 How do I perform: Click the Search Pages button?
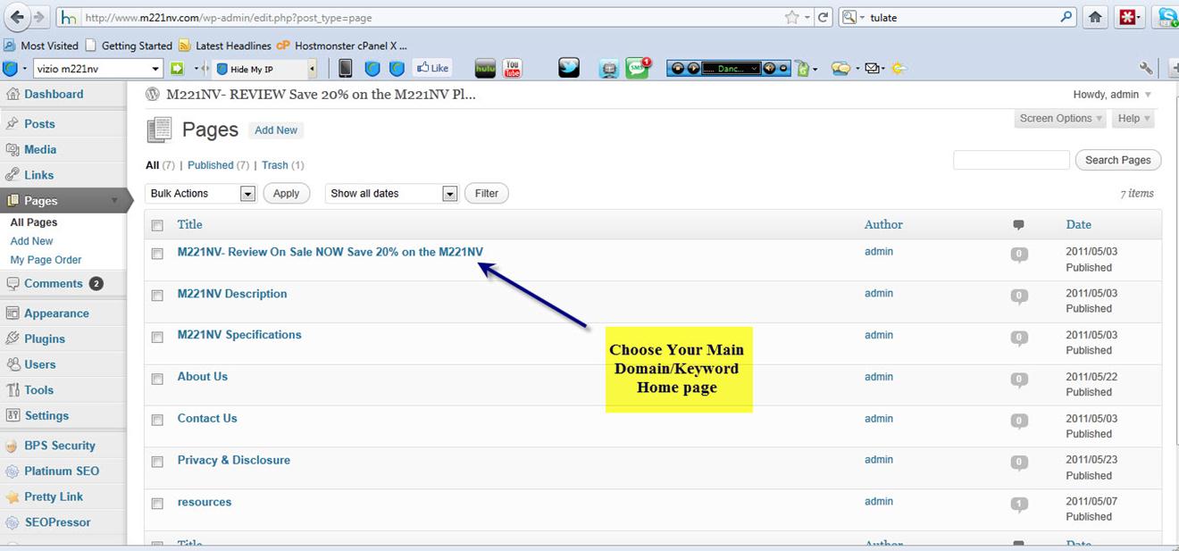pos(1117,160)
